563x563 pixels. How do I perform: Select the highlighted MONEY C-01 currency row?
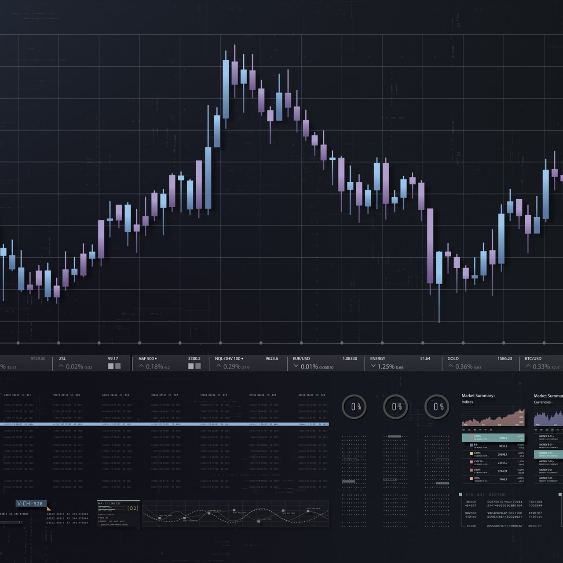tap(548, 454)
